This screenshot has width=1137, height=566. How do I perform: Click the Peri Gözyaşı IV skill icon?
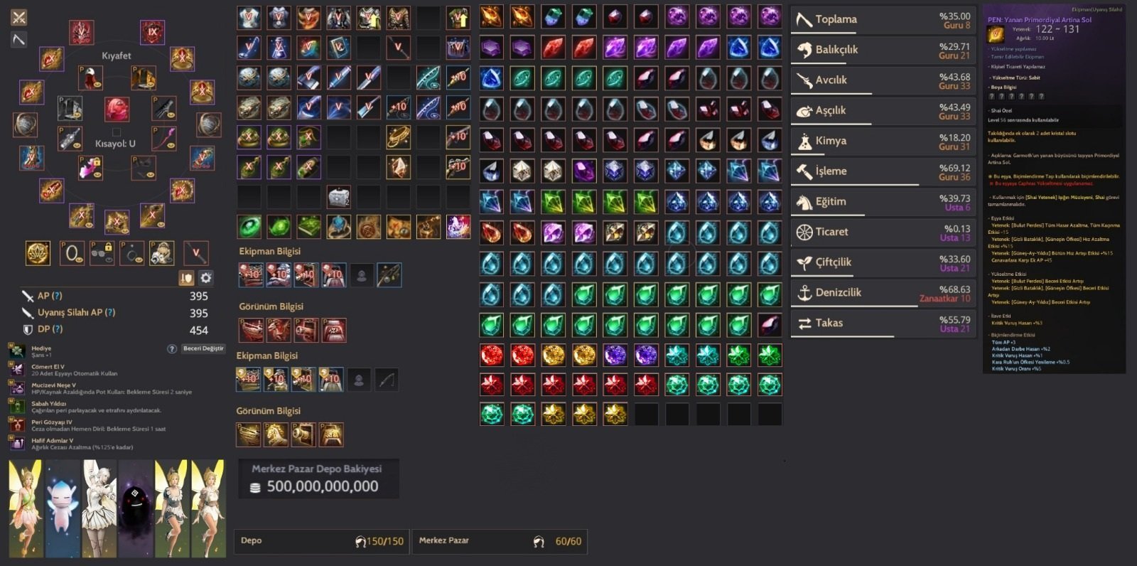click(x=16, y=424)
